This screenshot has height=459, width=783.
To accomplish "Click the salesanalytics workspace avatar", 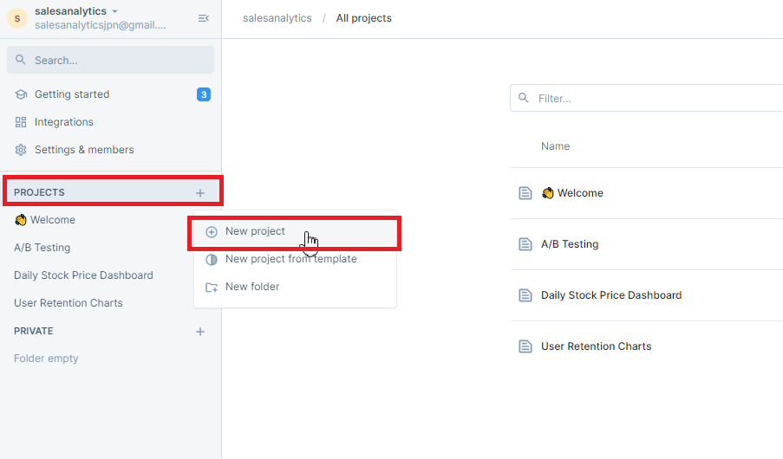I will pyautogui.click(x=17, y=18).
